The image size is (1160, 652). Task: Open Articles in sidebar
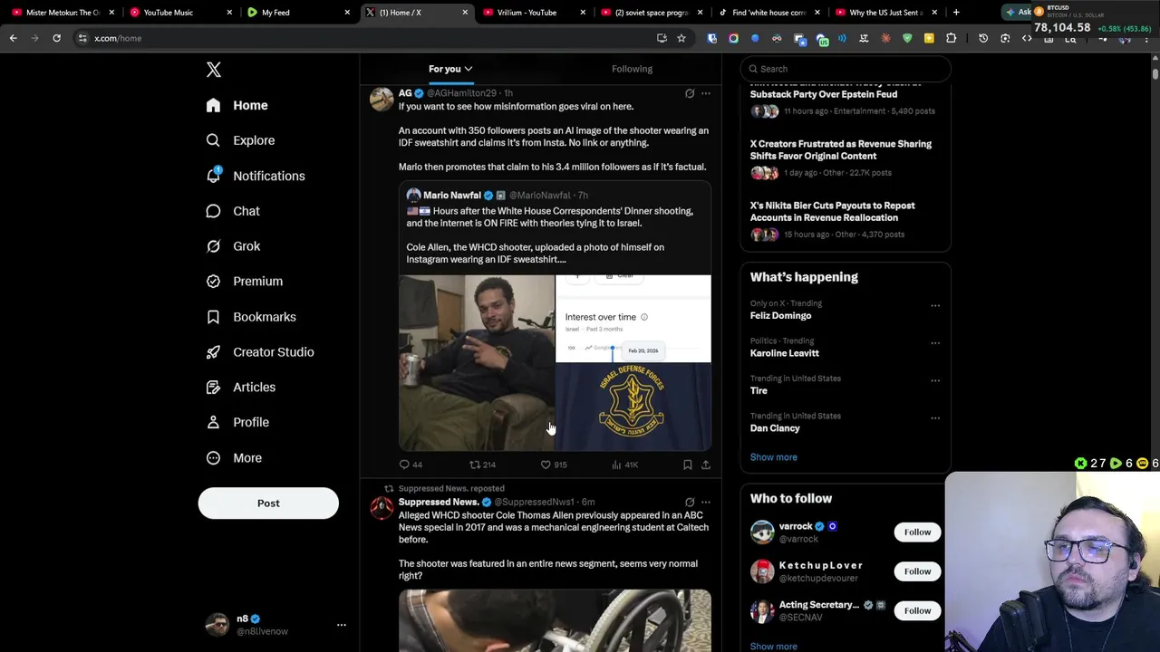click(240, 387)
